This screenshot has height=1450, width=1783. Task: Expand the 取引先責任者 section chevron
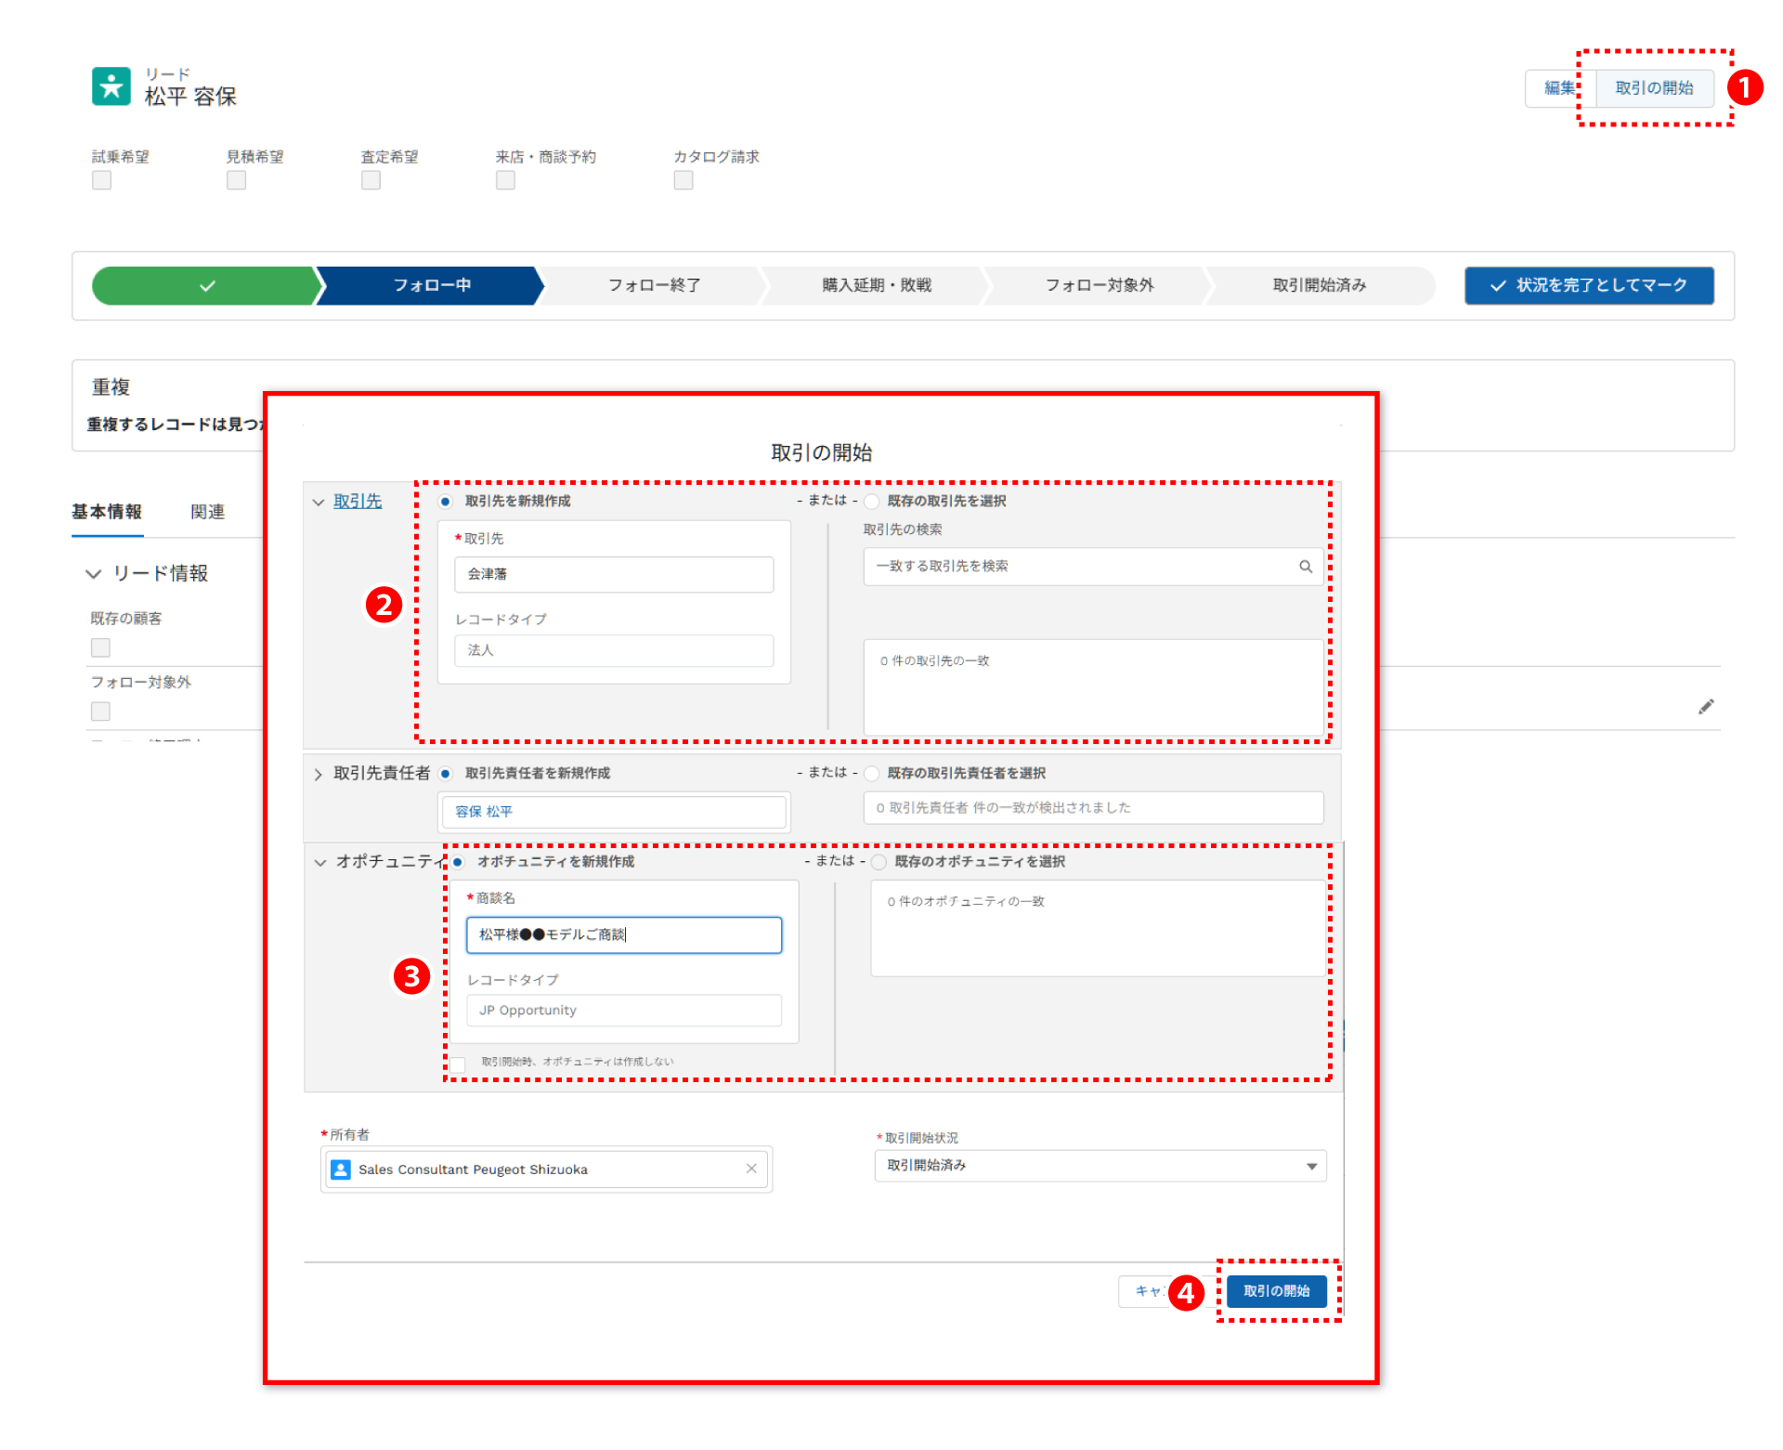pyautogui.click(x=319, y=774)
